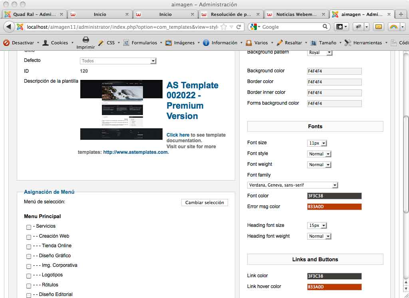This screenshot has height=298, width=409.
Task: Click the Desactivar red icon
Action: 6,43
